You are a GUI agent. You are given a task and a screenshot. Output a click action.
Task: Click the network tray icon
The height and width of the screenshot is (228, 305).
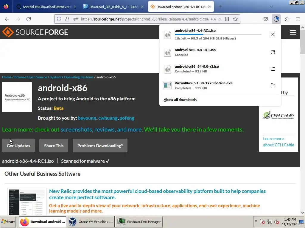pyautogui.click(x=269, y=221)
